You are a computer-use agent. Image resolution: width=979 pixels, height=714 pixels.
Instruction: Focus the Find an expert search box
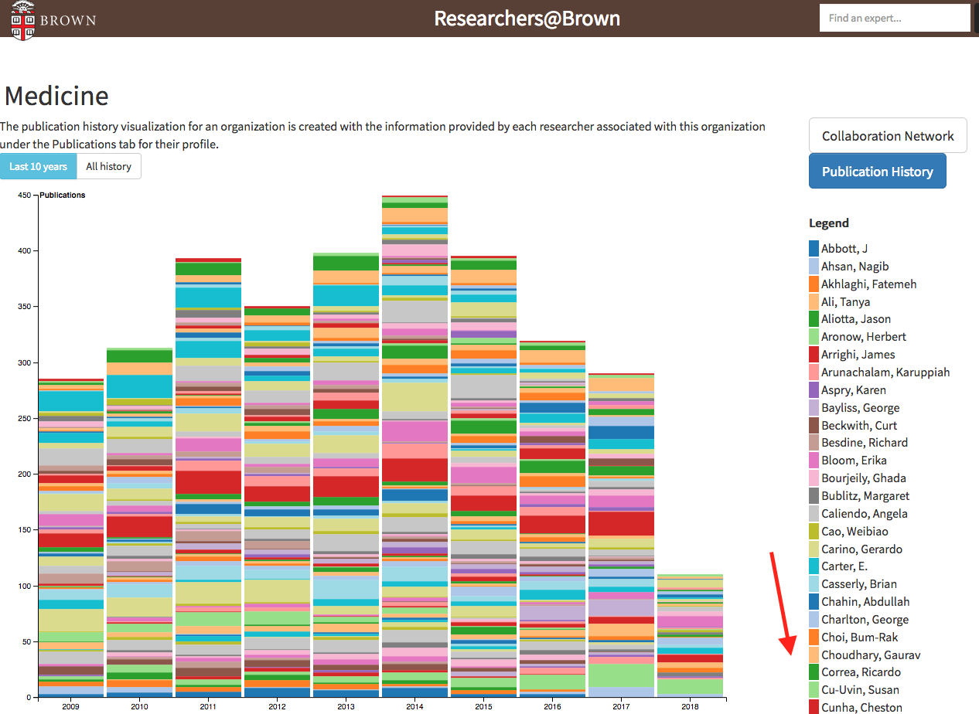click(x=895, y=18)
